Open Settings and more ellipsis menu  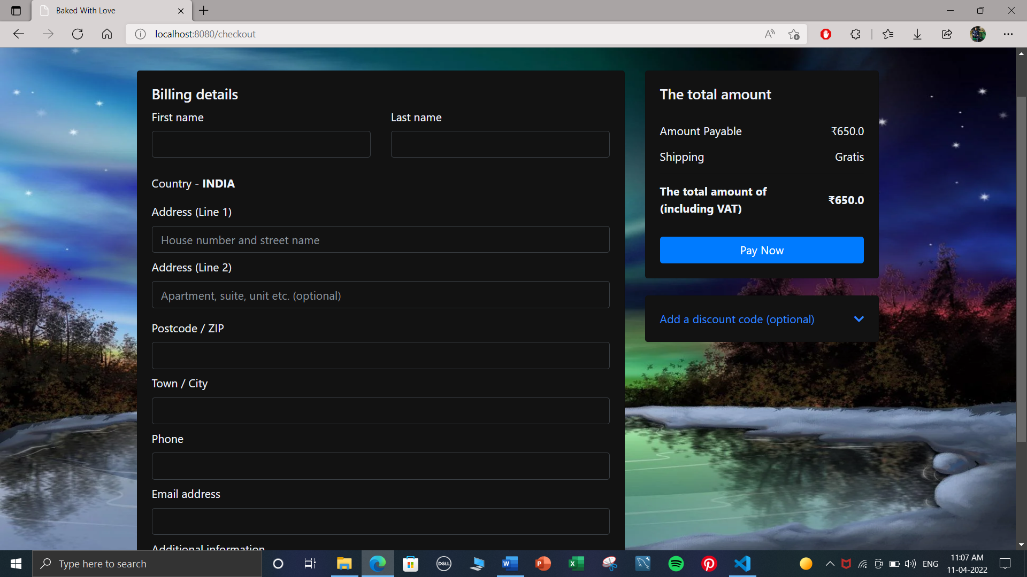point(1008,34)
